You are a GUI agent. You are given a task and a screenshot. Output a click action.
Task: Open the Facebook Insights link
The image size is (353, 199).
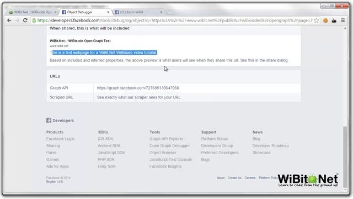pyautogui.click(x=165, y=166)
